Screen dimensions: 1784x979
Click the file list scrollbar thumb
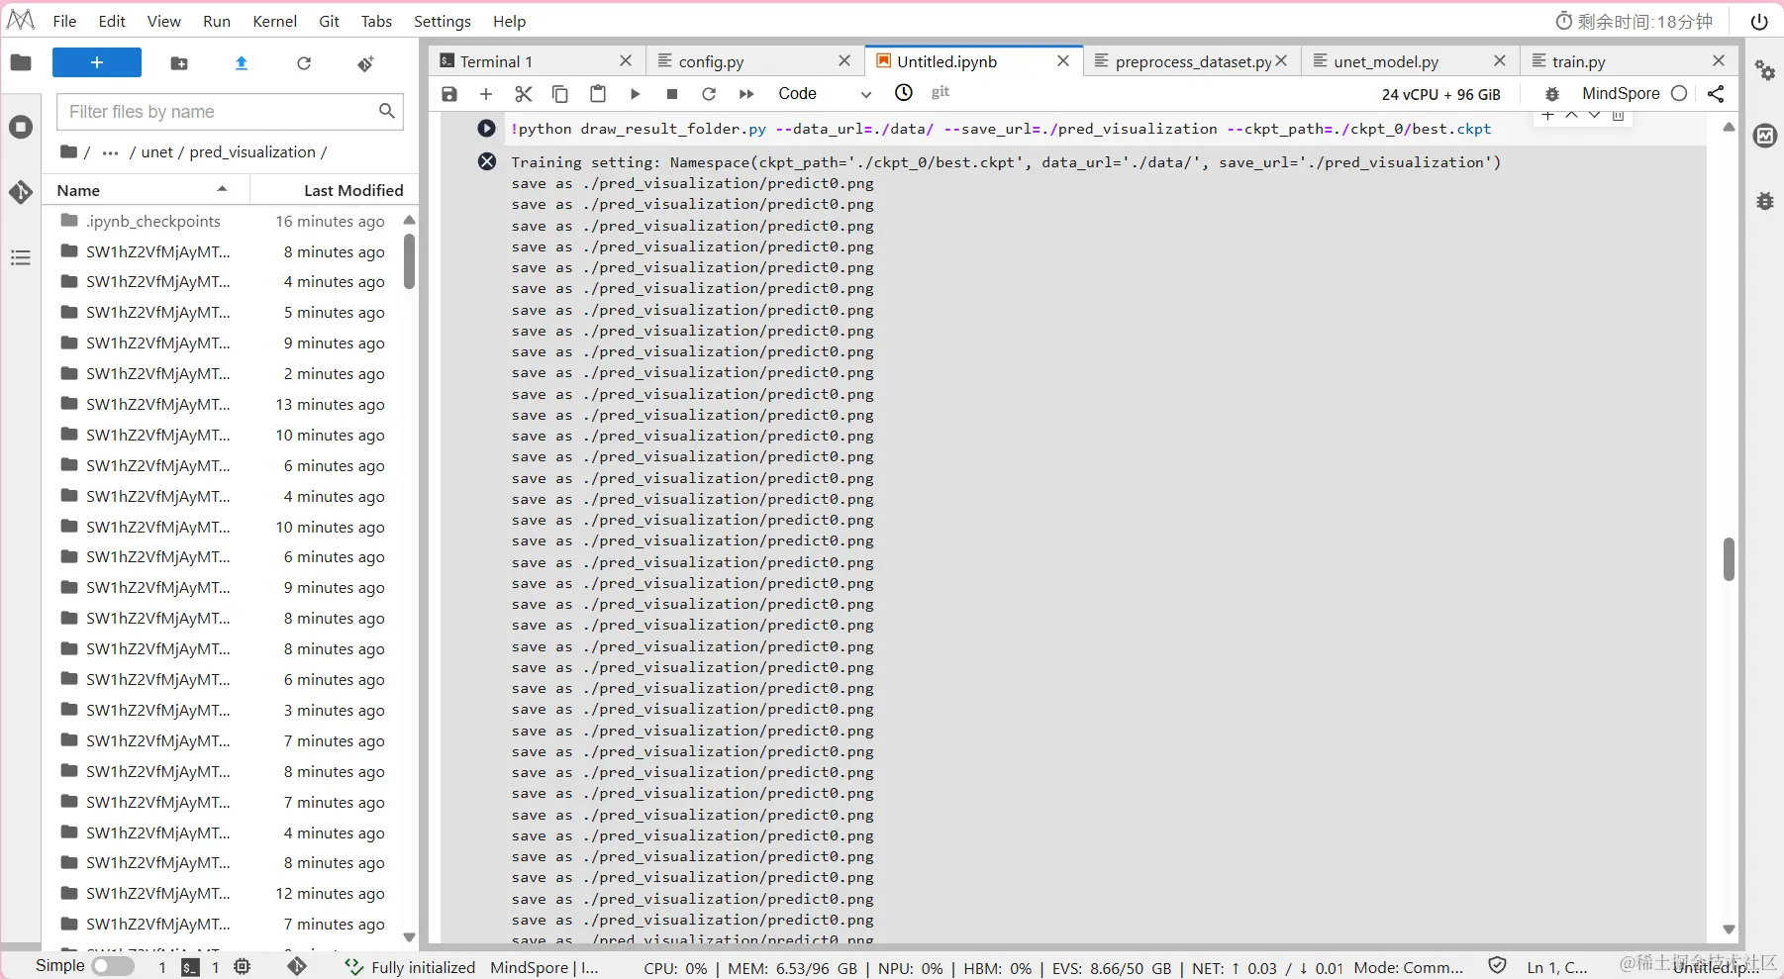pyautogui.click(x=409, y=260)
